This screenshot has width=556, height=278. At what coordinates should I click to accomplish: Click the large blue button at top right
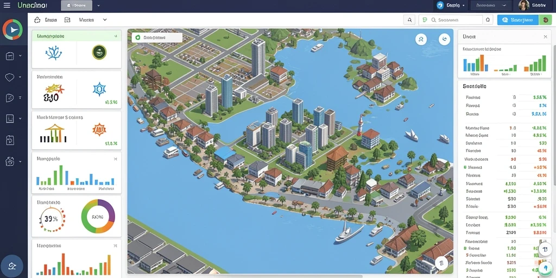pyautogui.click(x=517, y=20)
